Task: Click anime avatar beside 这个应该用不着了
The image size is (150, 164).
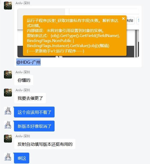Action: pos(8,111)
